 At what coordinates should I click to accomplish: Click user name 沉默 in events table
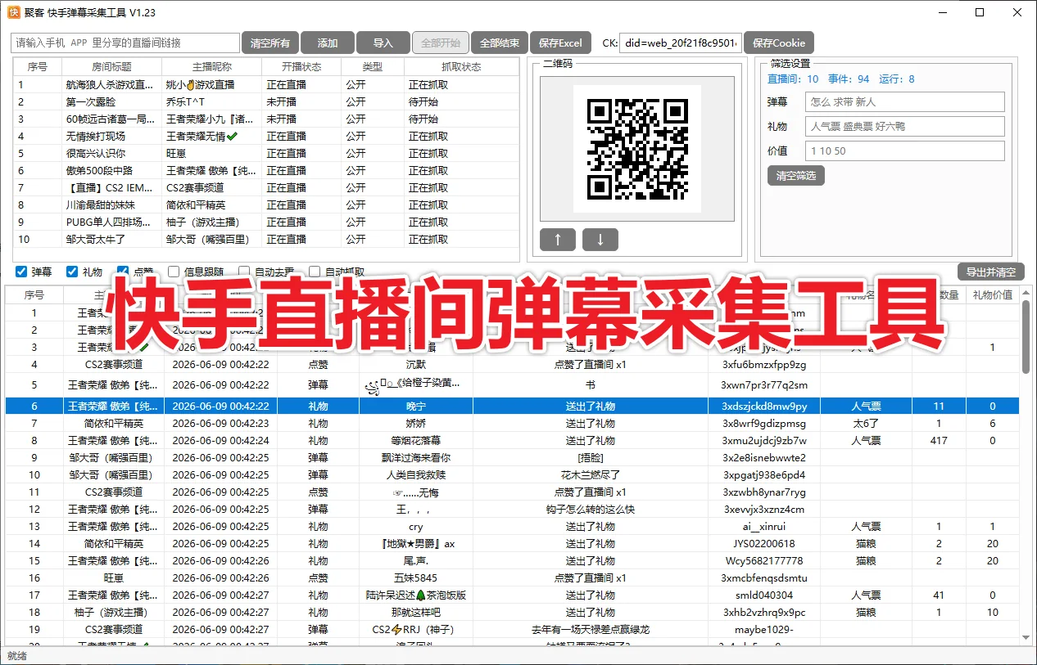pyautogui.click(x=416, y=364)
